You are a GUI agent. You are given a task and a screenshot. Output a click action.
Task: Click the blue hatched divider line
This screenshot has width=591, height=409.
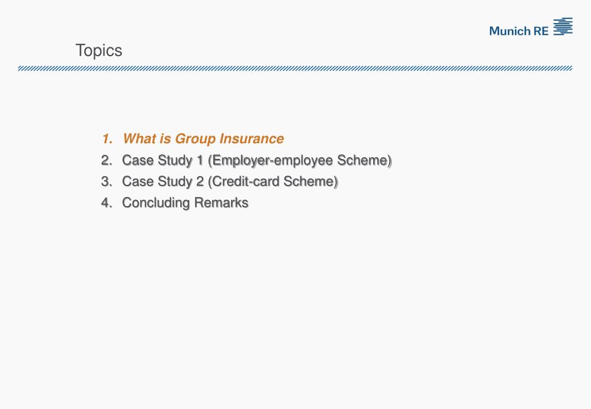coord(295,68)
